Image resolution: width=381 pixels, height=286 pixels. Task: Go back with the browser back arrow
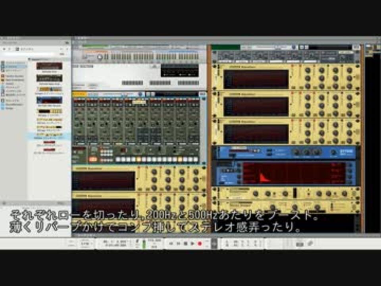(4, 49)
